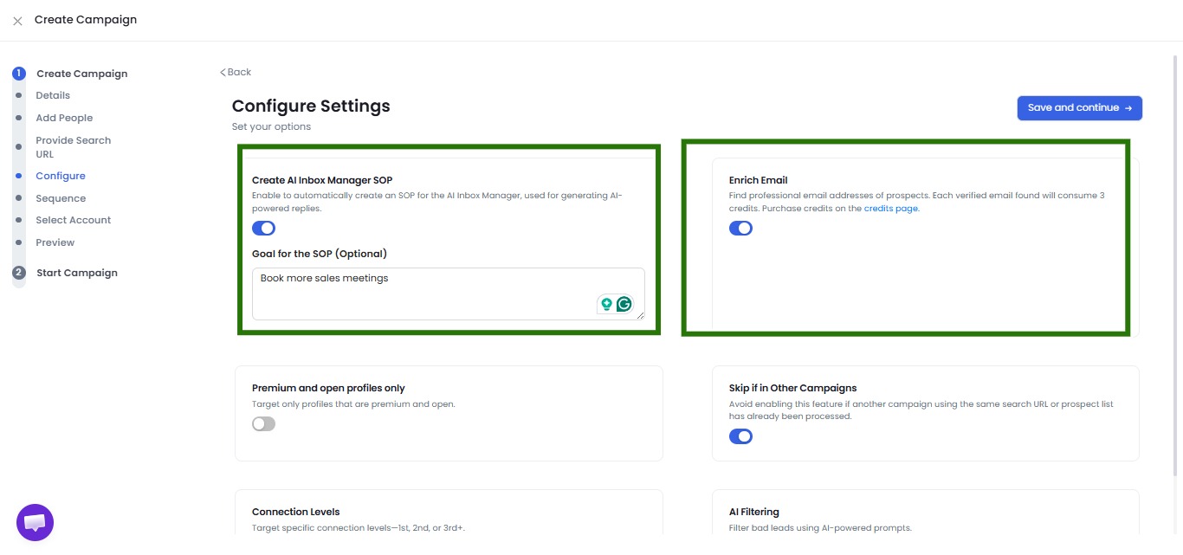
Task: Click the step 2 Start Campaign circle
Action: [x=18, y=272]
